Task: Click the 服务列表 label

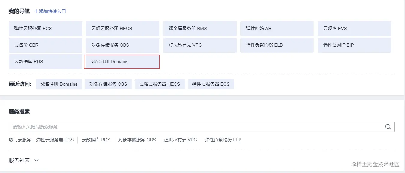Action: tap(19, 160)
